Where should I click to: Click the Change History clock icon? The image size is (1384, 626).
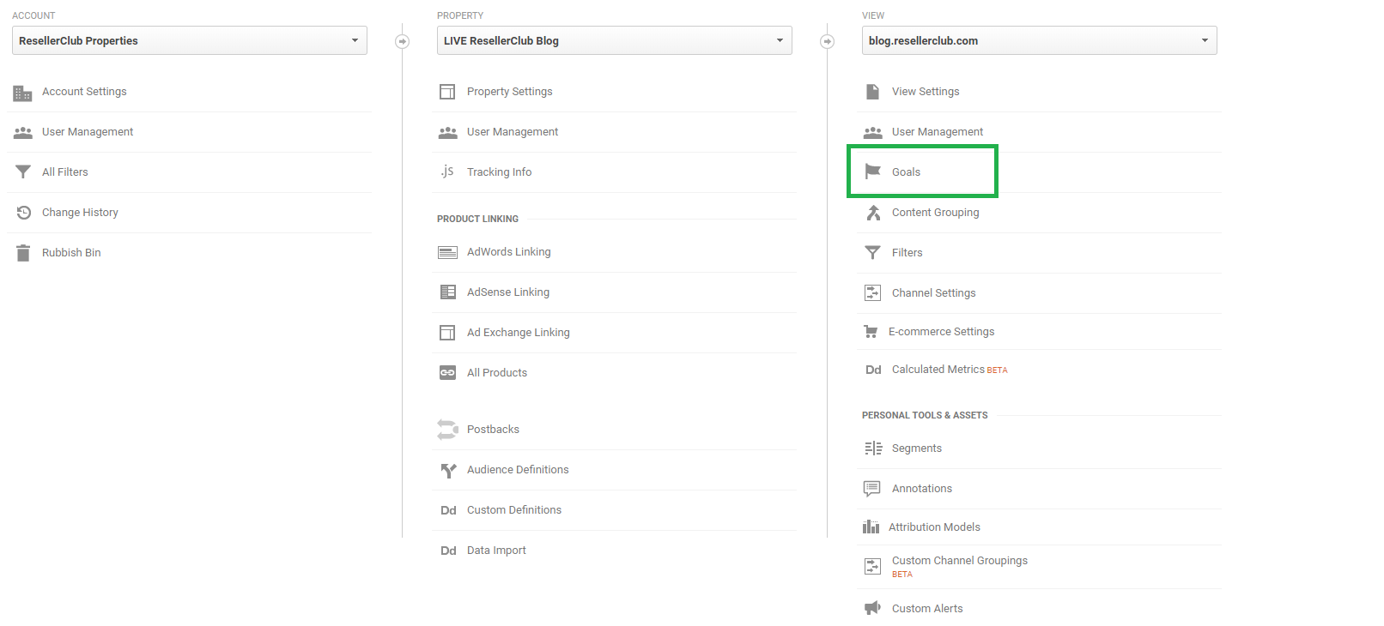click(24, 213)
